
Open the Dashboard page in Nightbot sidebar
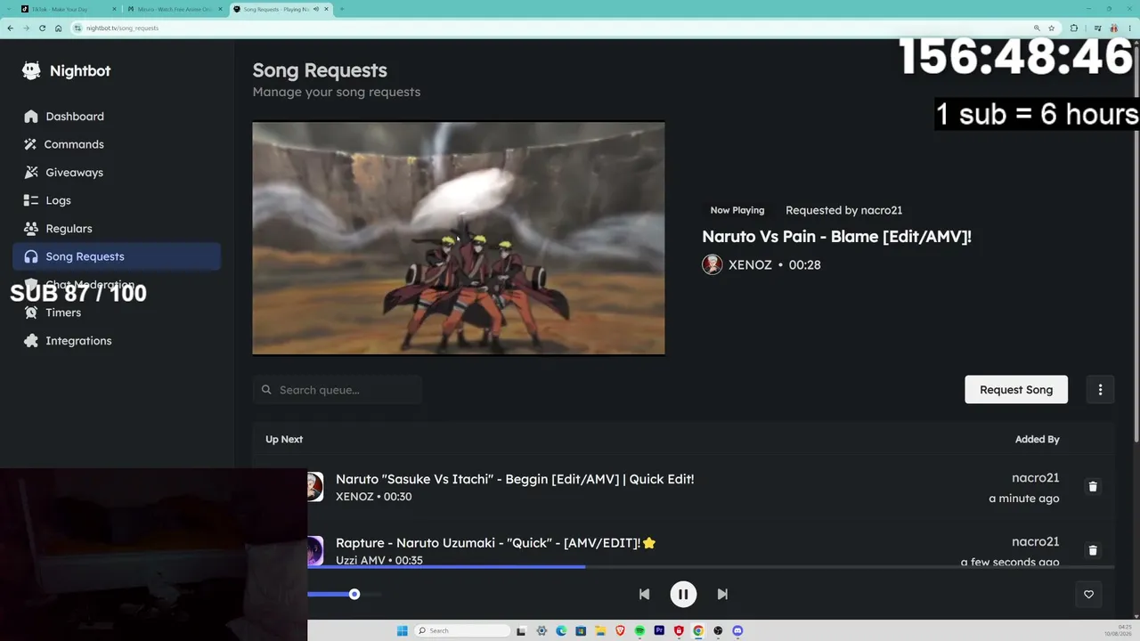117,117
